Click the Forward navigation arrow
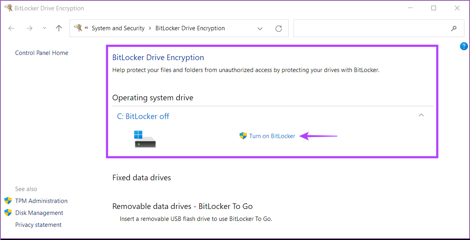 (29, 28)
